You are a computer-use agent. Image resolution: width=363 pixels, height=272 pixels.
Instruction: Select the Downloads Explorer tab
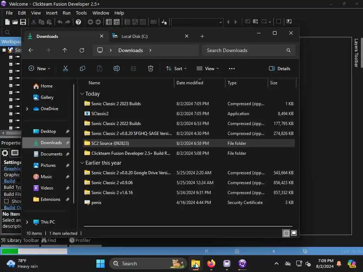(x=66, y=36)
